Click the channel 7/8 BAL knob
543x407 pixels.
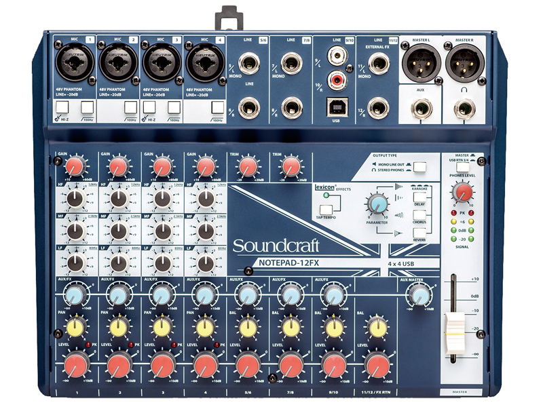[x=291, y=327]
